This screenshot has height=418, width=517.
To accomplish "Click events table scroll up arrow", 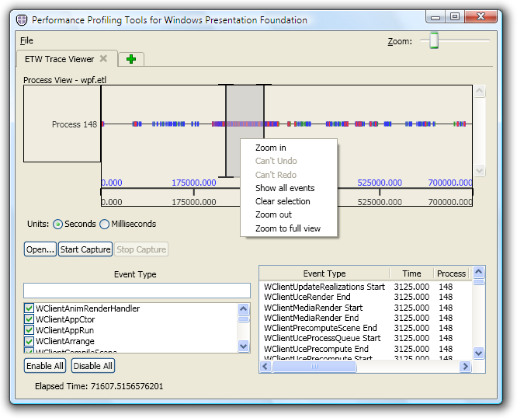I will [478, 272].
